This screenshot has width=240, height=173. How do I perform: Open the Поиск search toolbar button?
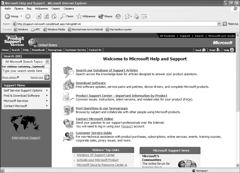click(67, 16)
